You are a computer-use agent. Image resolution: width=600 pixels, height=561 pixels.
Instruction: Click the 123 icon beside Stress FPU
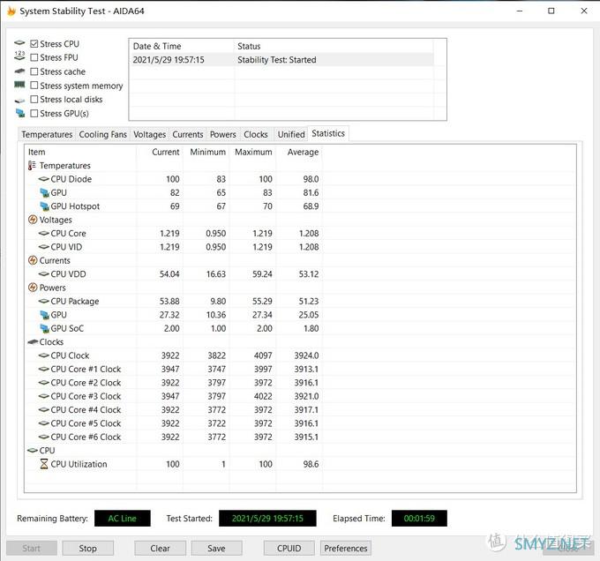[19, 56]
